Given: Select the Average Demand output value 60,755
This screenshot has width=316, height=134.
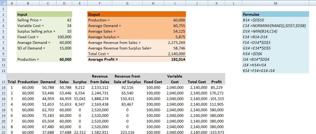Looking at the screenshot, I should (x=179, y=26).
